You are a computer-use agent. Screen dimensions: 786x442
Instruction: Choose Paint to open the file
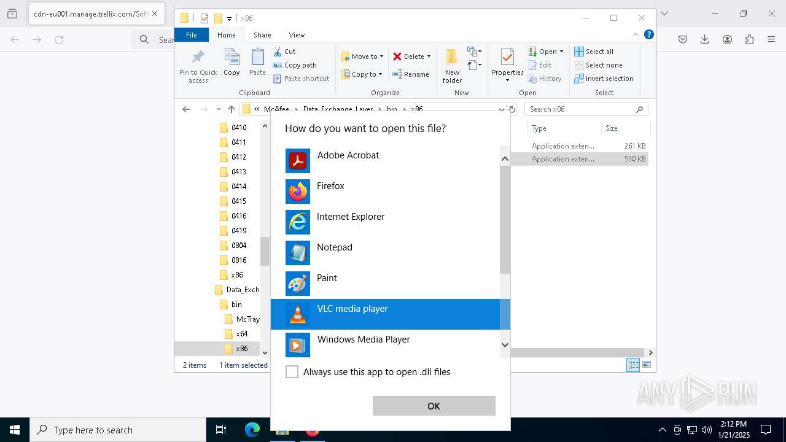(386, 284)
